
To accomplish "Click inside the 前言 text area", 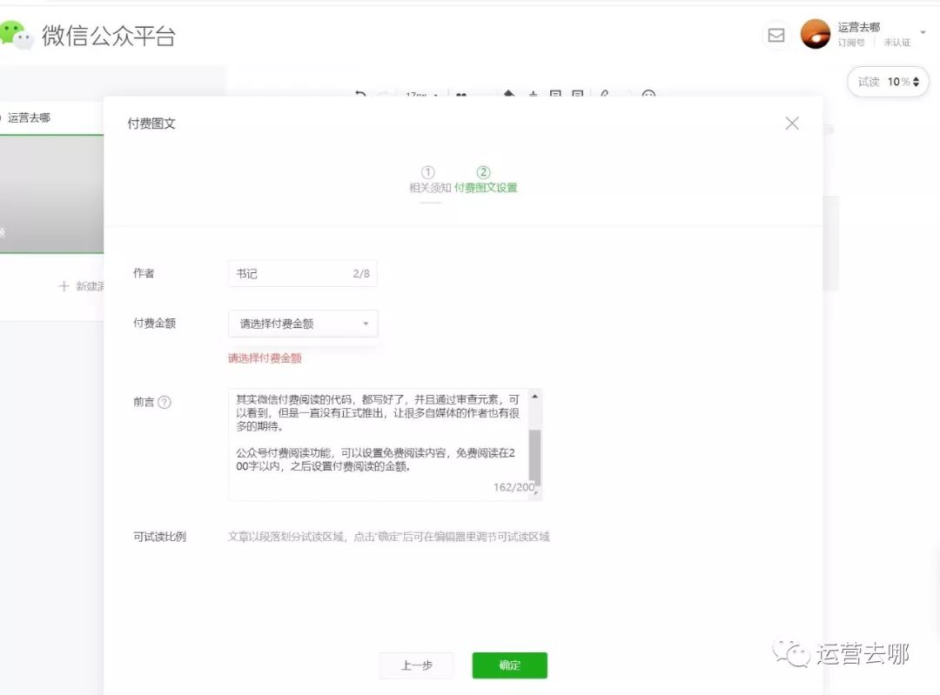I will pos(379,444).
